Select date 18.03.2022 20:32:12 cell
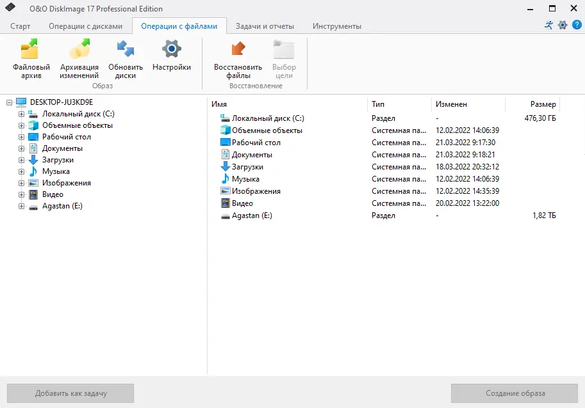Screen dimensions: 585x408 (467, 166)
